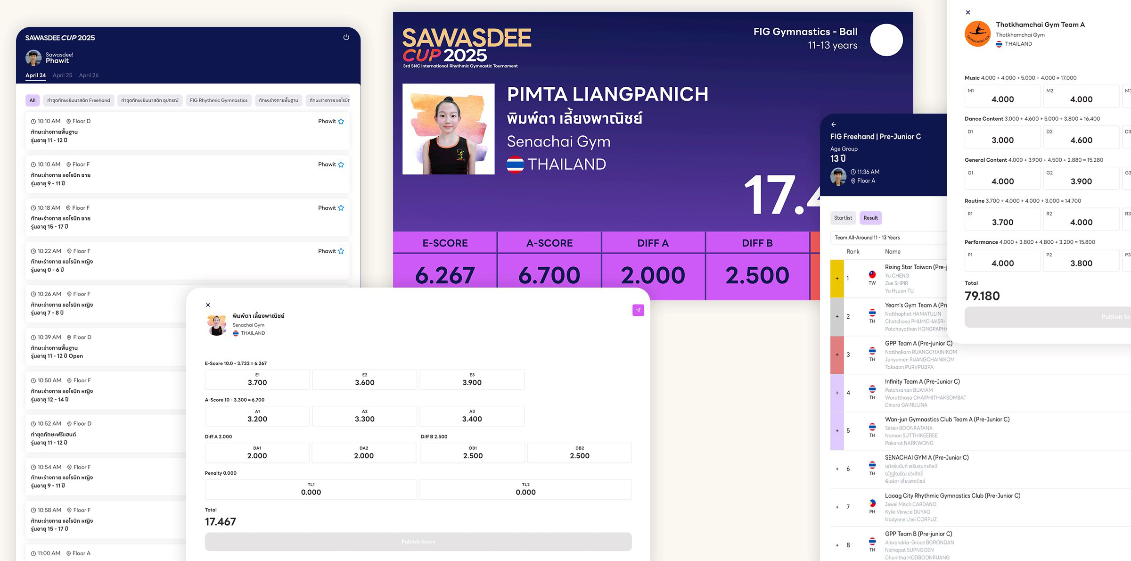Switch to the April 24 date tab

(x=36, y=75)
